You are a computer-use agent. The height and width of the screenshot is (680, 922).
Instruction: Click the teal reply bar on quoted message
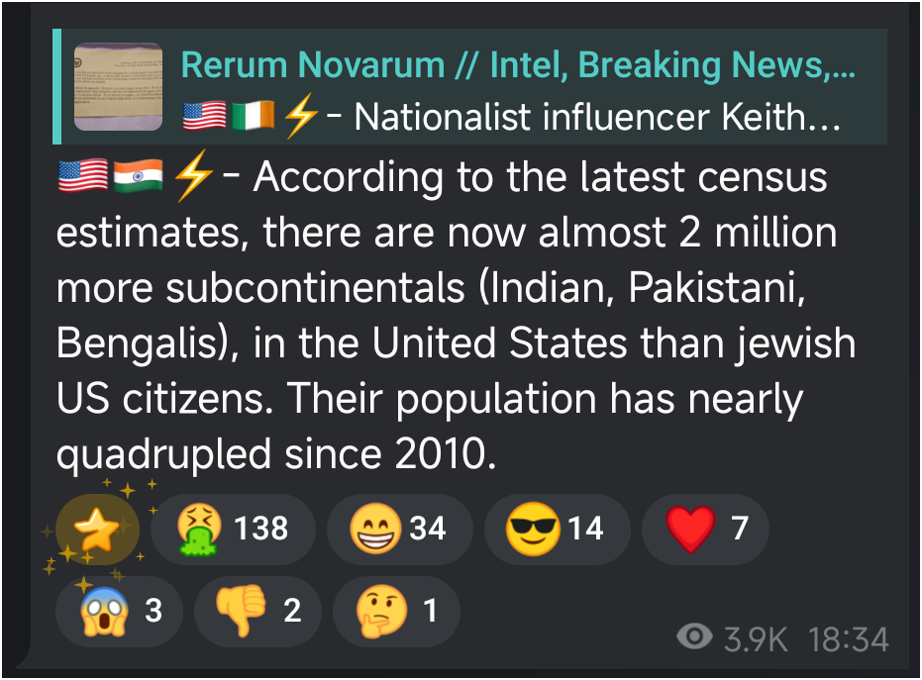pyautogui.click(x=57, y=86)
